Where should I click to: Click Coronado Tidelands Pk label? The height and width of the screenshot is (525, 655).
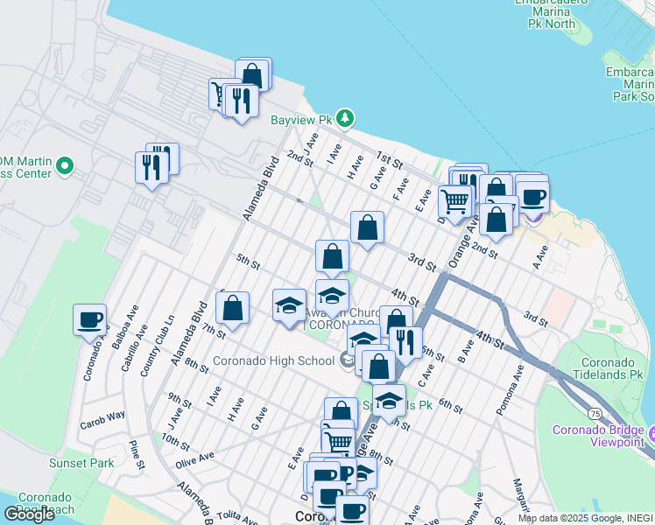click(x=608, y=368)
